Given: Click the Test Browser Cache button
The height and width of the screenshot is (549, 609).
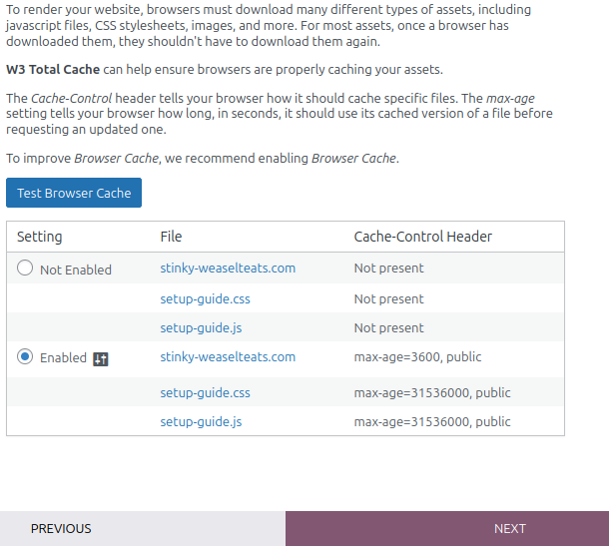Looking at the screenshot, I should pos(74,193).
